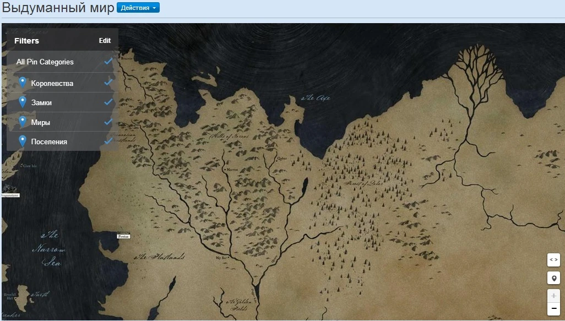Click the Dragonstone map pin label
The height and width of the screenshot is (321, 565).
click(10, 195)
